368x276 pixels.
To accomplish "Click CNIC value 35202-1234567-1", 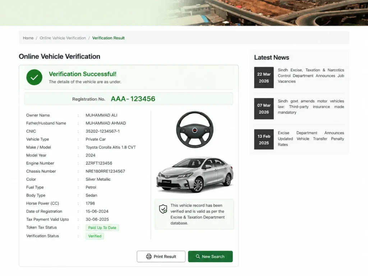I will pyautogui.click(x=102, y=131).
